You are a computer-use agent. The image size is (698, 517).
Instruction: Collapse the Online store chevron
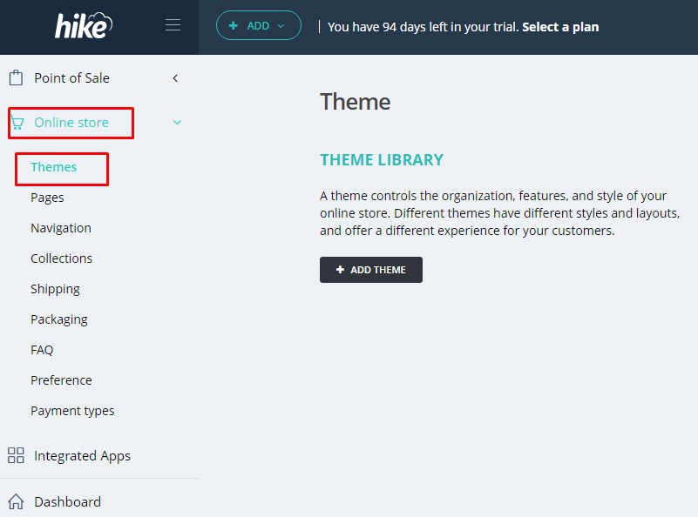click(177, 123)
